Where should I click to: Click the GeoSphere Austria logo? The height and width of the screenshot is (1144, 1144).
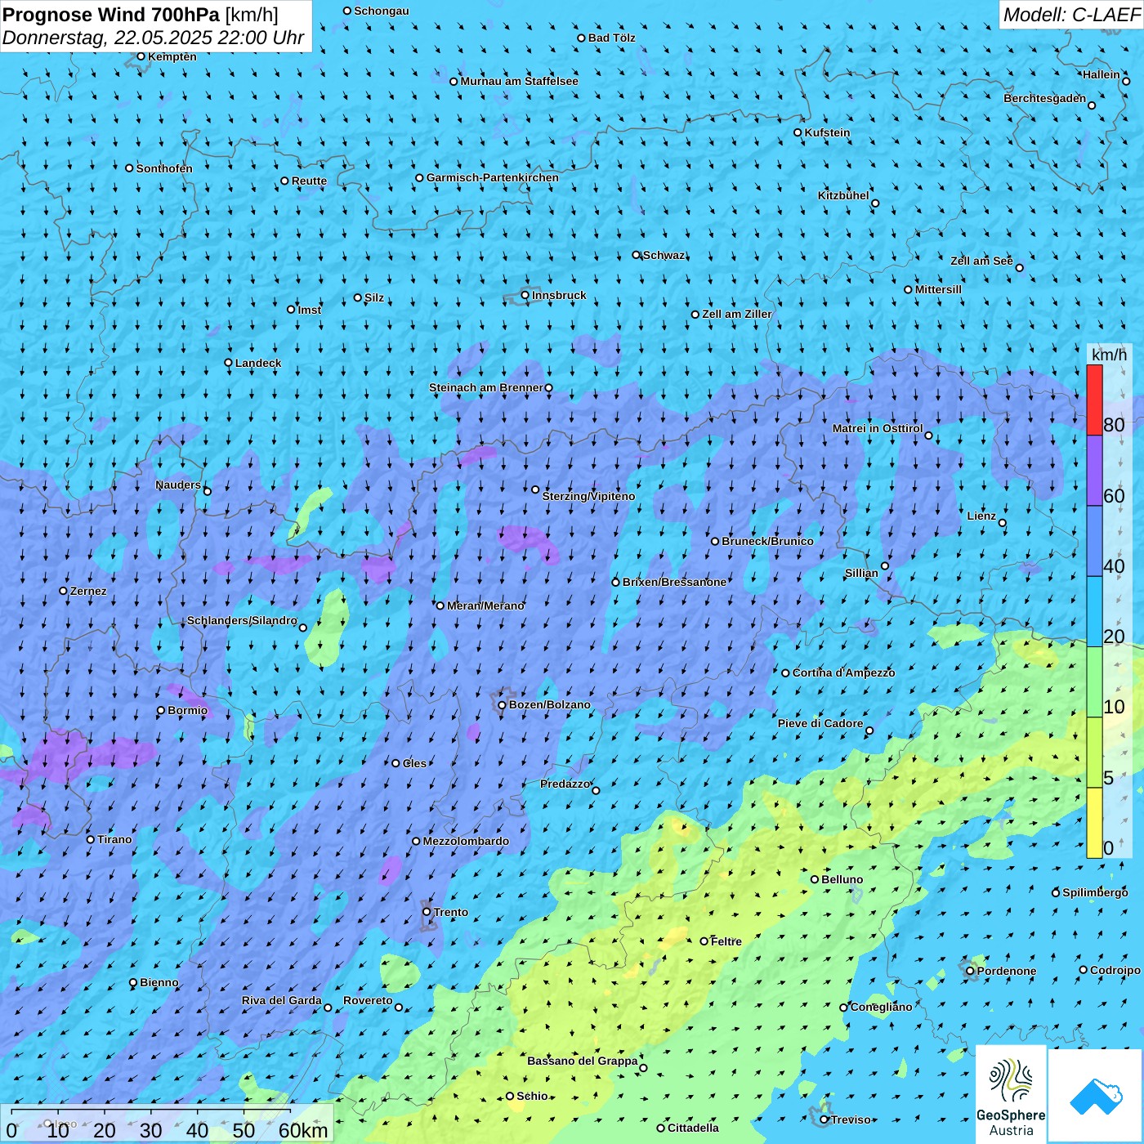pos(1011,1094)
